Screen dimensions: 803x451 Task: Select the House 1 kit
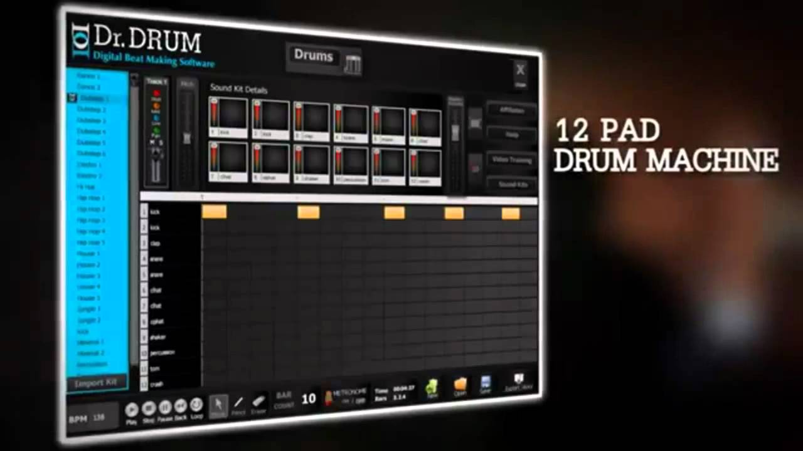tap(88, 254)
